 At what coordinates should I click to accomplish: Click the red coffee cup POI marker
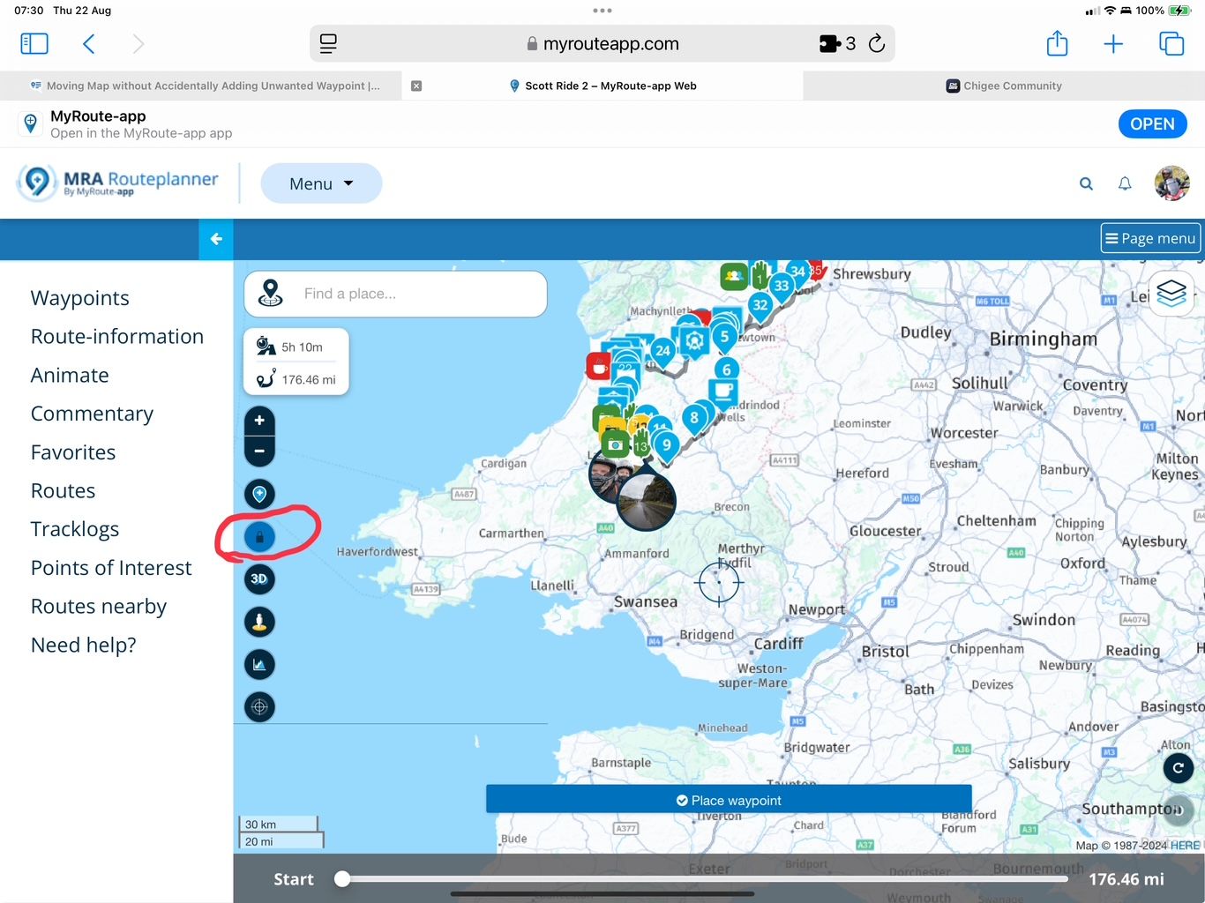pyautogui.click(x=599, y=366)
